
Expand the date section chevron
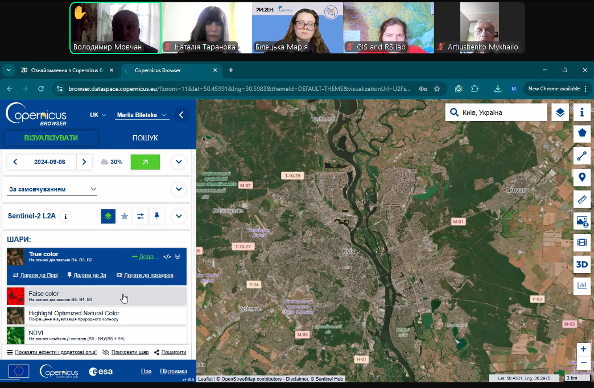(179, 162)
